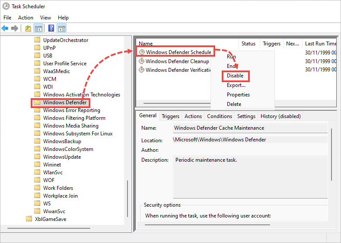Screen dimensions: 341x243
Task: Toggle the Show/Hide Console Tree icon
Action: [38, 28]
